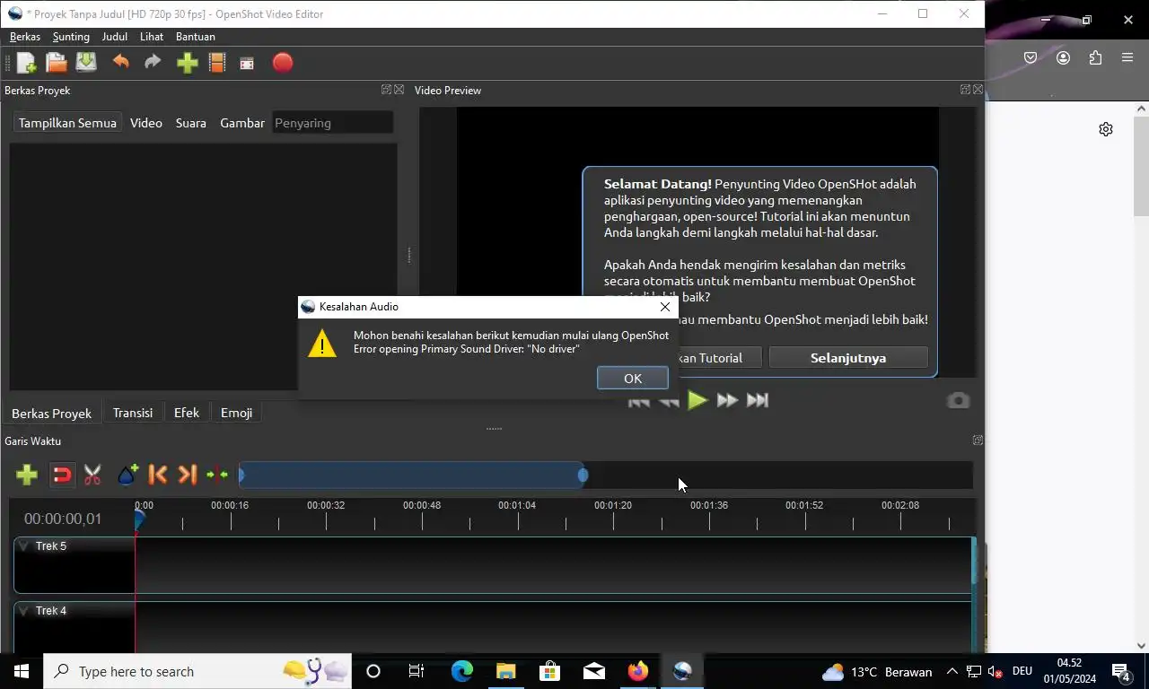This screenshot has height=689, width=1149.
Task: Click the New Project toolbar icon
Action: (x=26, y=63)
